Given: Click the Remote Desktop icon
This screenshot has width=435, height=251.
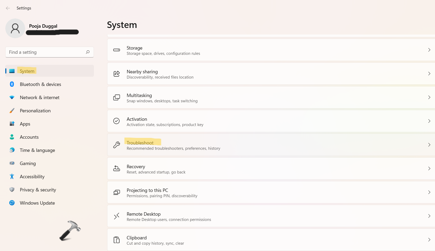Looking at the screenshot, I should coord(117,216).
